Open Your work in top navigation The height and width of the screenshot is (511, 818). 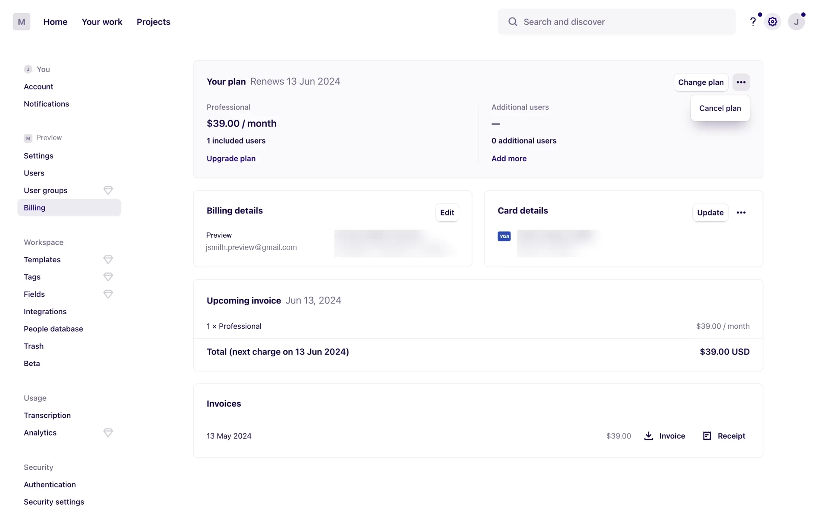click(102, 22)
